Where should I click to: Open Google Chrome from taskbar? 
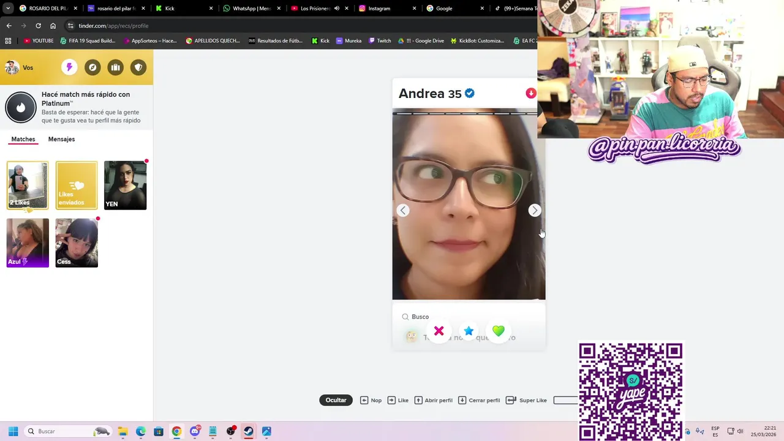pos(176,431)
